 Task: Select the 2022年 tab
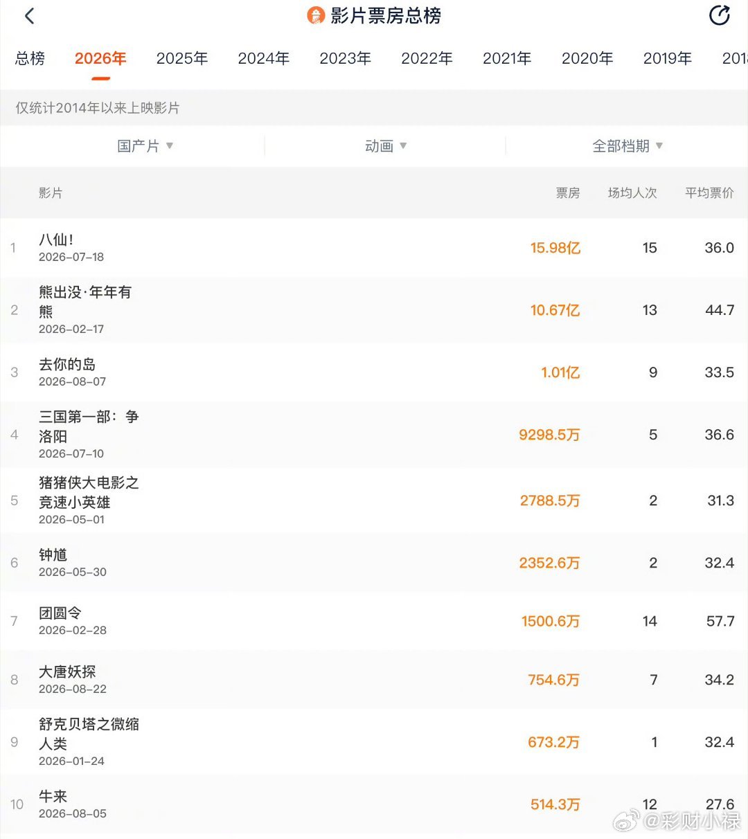[x=427, y=58]
